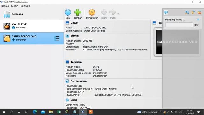
Task: Click the preview section monitor icon
Action: (154, 23)
